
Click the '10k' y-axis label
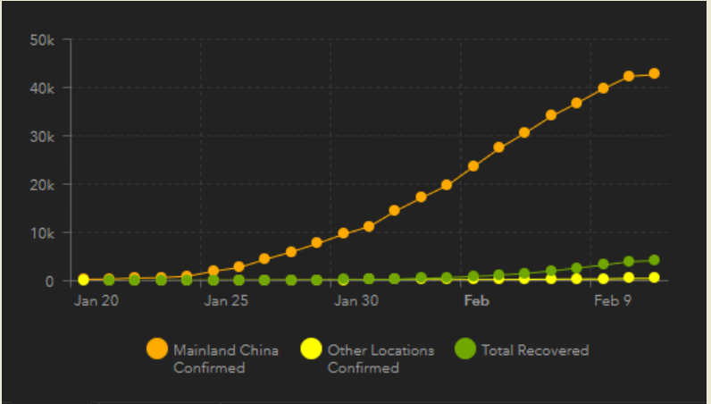tap(42, 233)
